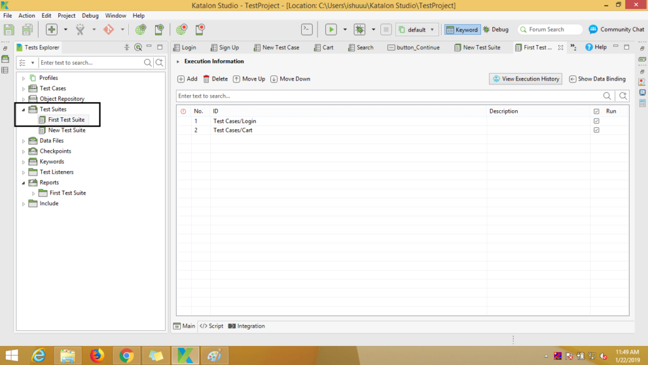Switch to Debug perspective toggle

495,29
